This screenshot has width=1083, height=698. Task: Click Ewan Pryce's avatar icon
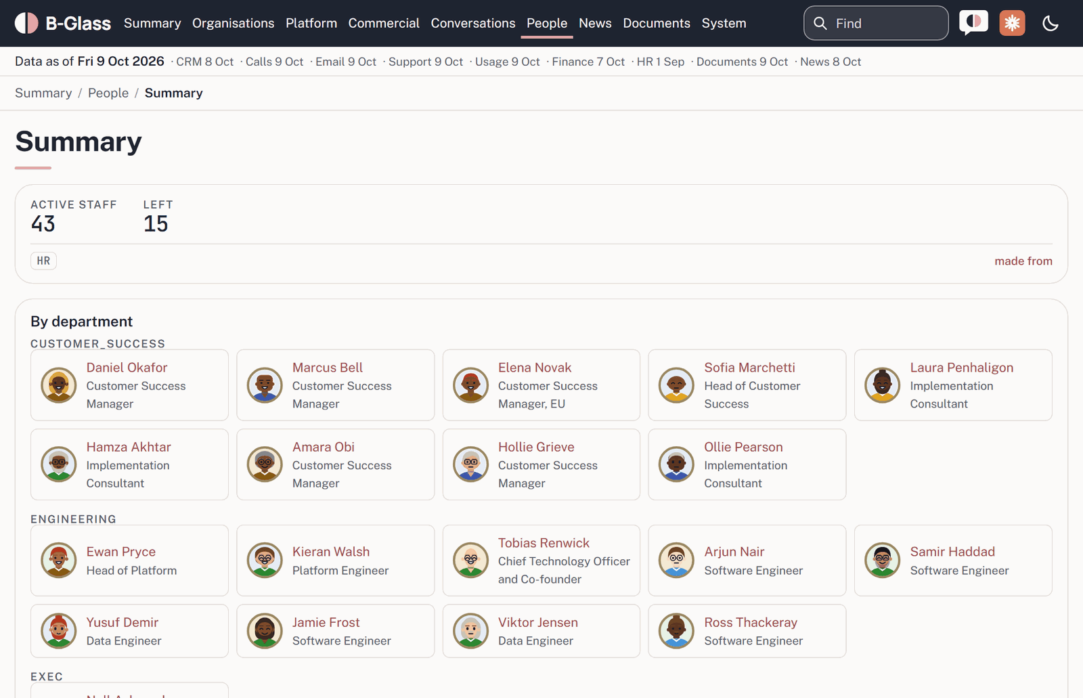59,561
